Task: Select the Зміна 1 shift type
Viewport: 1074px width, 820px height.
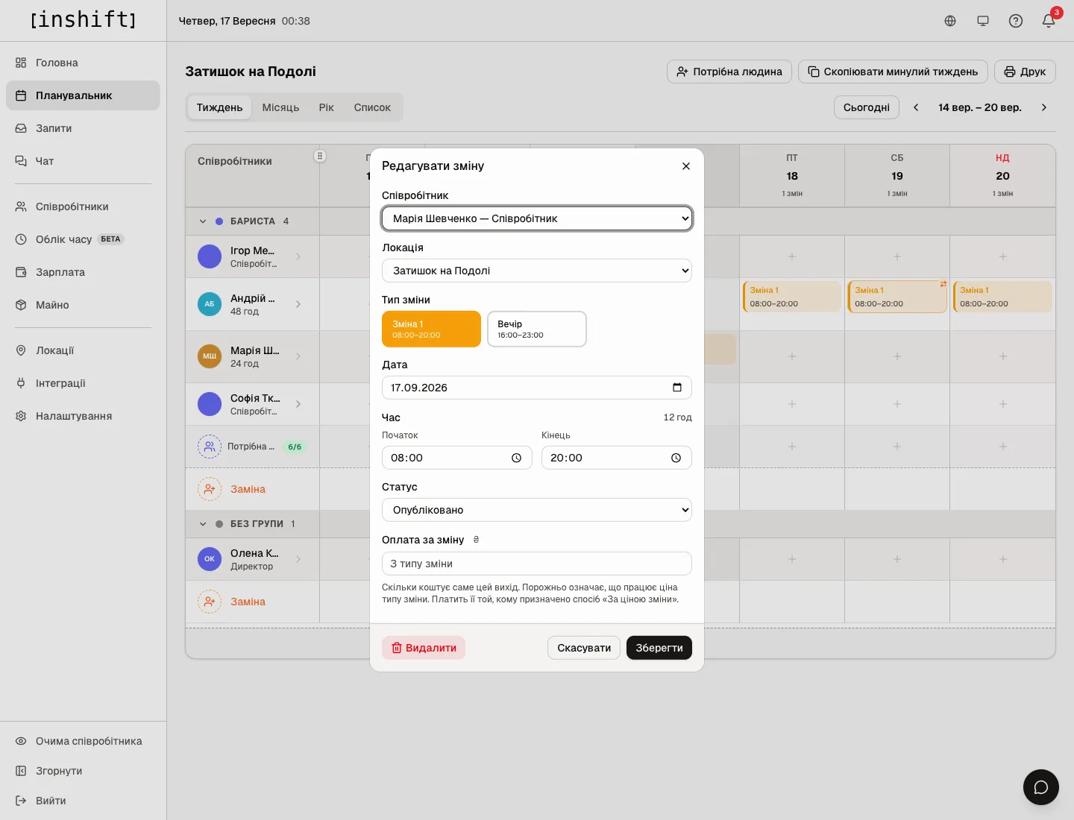Action: pyautogui.click(x=431, y=329)
